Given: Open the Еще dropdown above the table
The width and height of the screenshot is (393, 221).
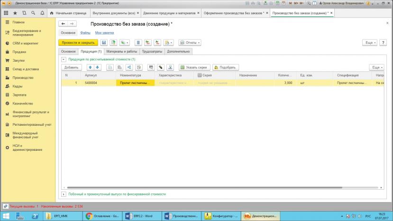Looking at the screenshot, I should 376,68.
